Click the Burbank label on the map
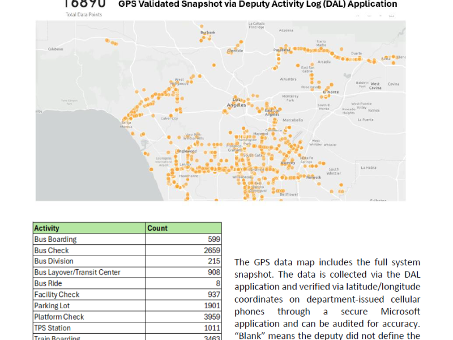 click(x=208, y=33)
